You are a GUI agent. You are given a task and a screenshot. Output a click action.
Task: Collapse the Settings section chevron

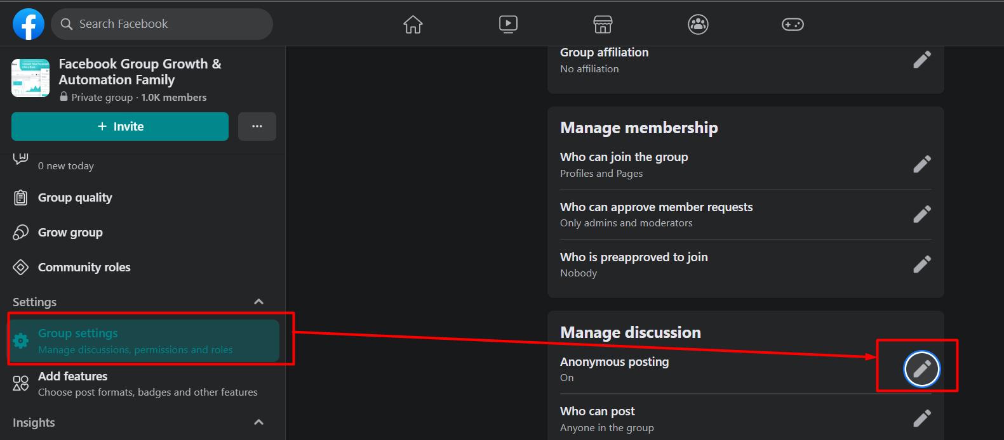pos(258,302)
